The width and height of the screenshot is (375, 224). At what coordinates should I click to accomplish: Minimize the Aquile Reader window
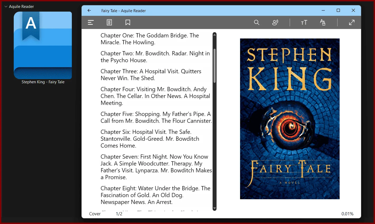pos(323,11)
